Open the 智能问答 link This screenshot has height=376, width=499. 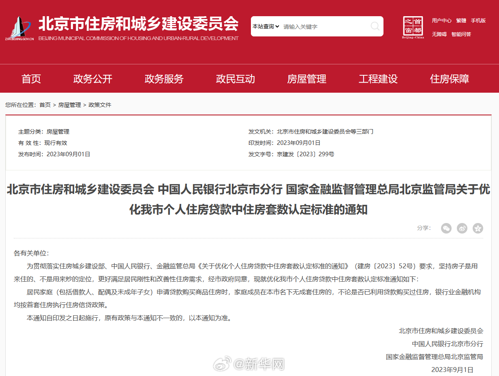coord(461,34)
